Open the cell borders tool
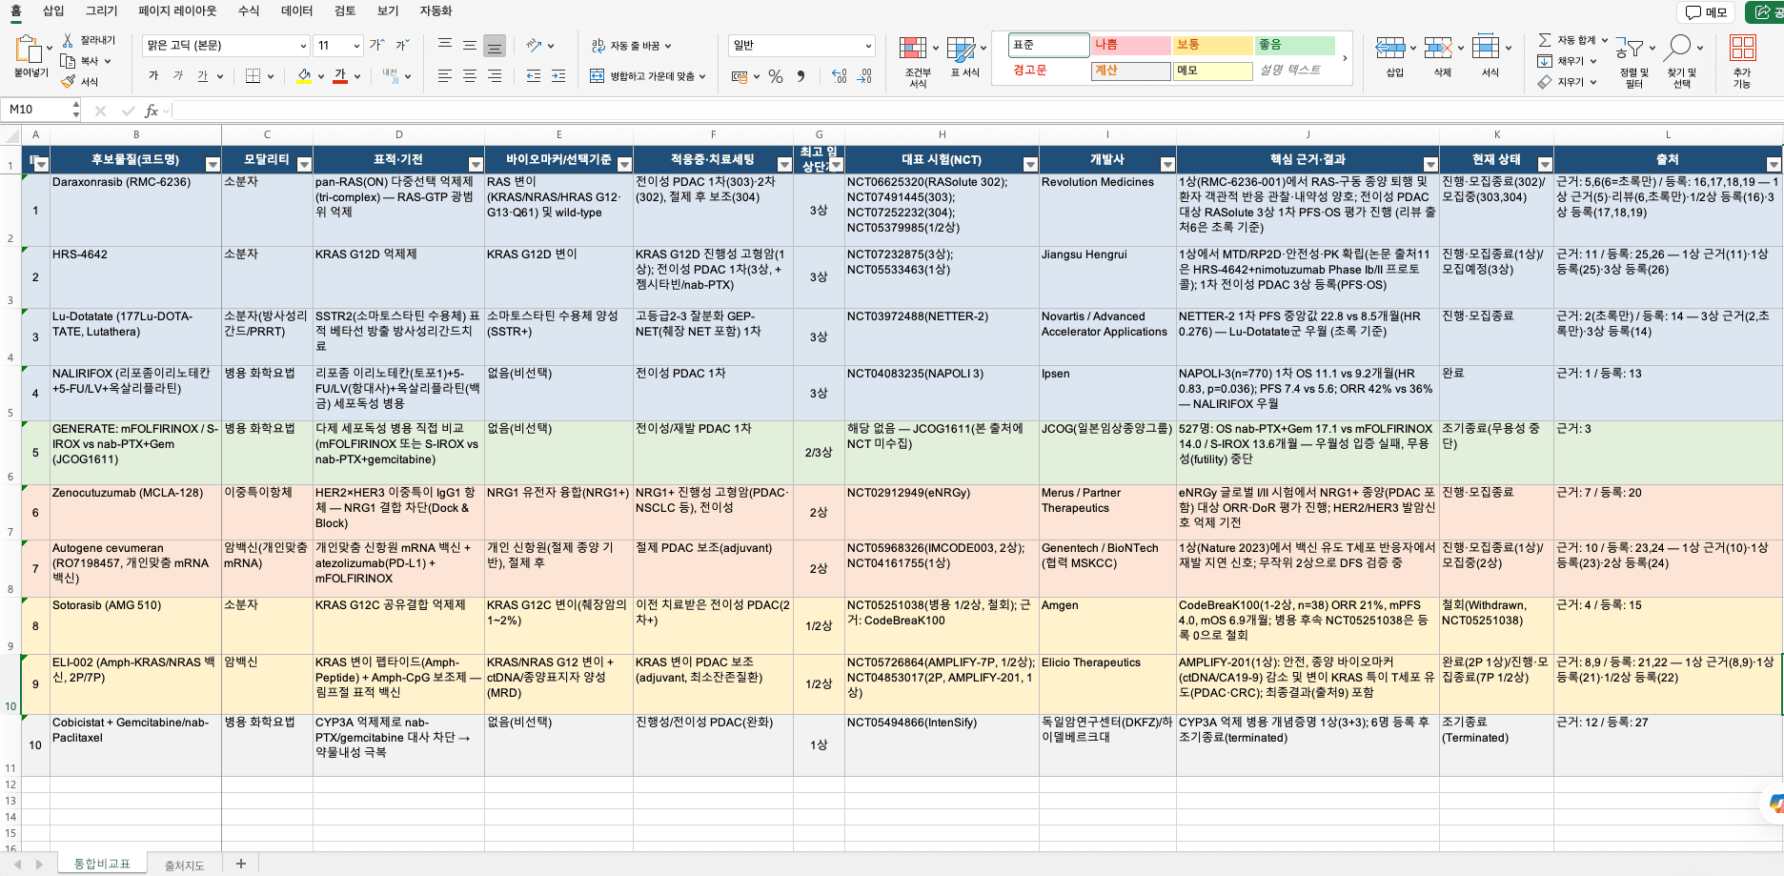The image size is (1784, 876). coord(253,76)
